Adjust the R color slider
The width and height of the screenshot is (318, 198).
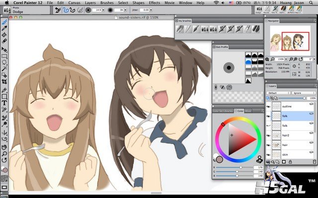click(235, 167)
